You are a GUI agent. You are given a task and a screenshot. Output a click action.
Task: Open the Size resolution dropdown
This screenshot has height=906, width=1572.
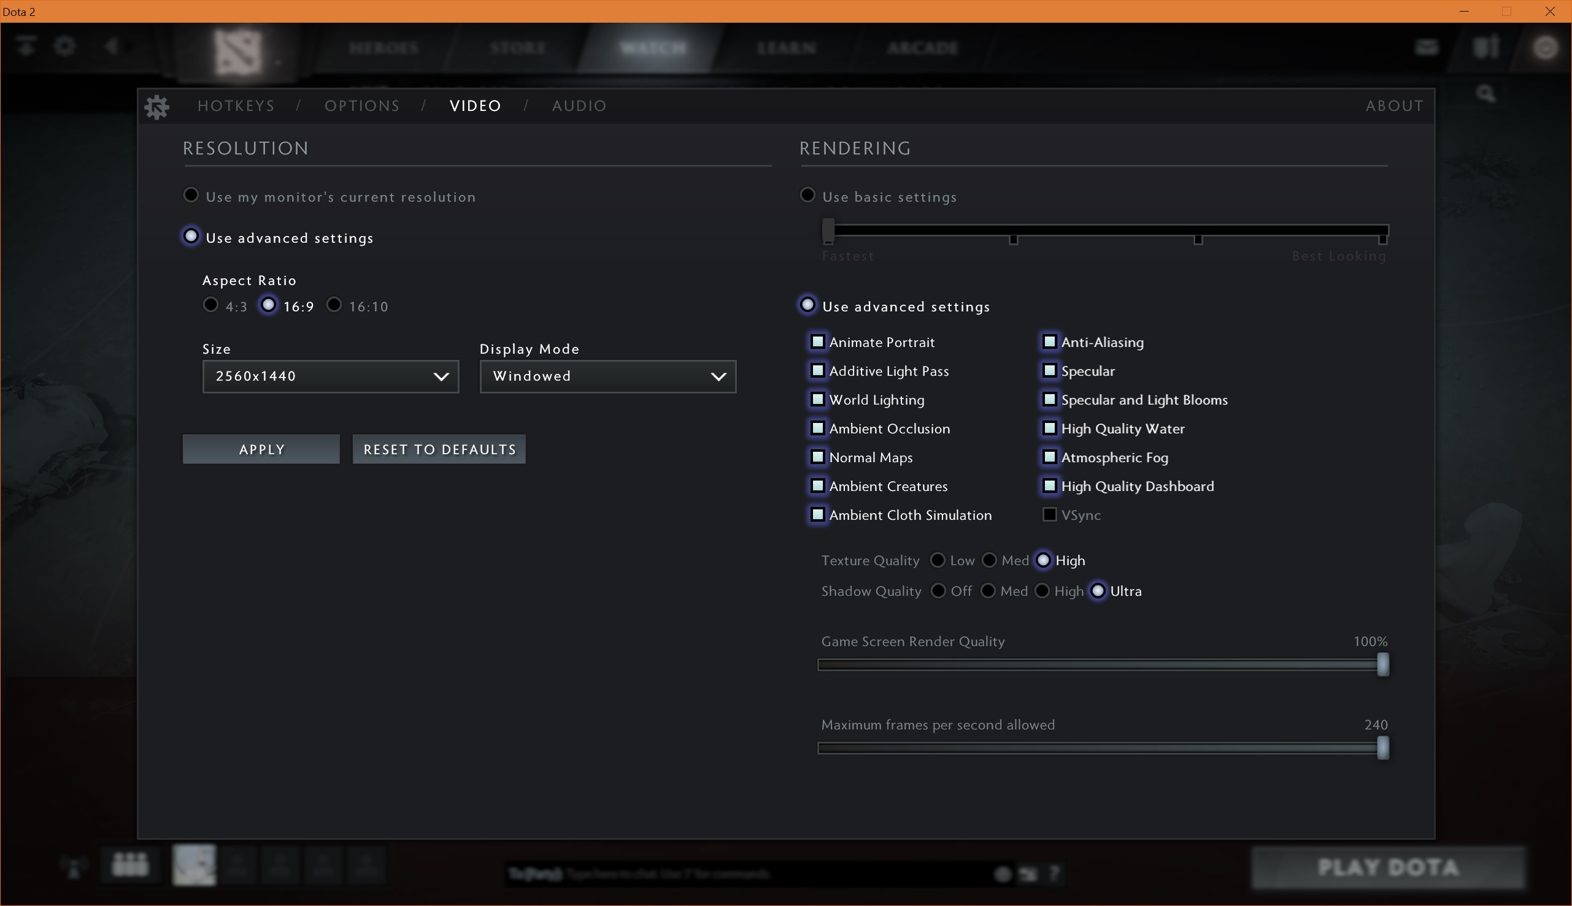tap(330, 376)
